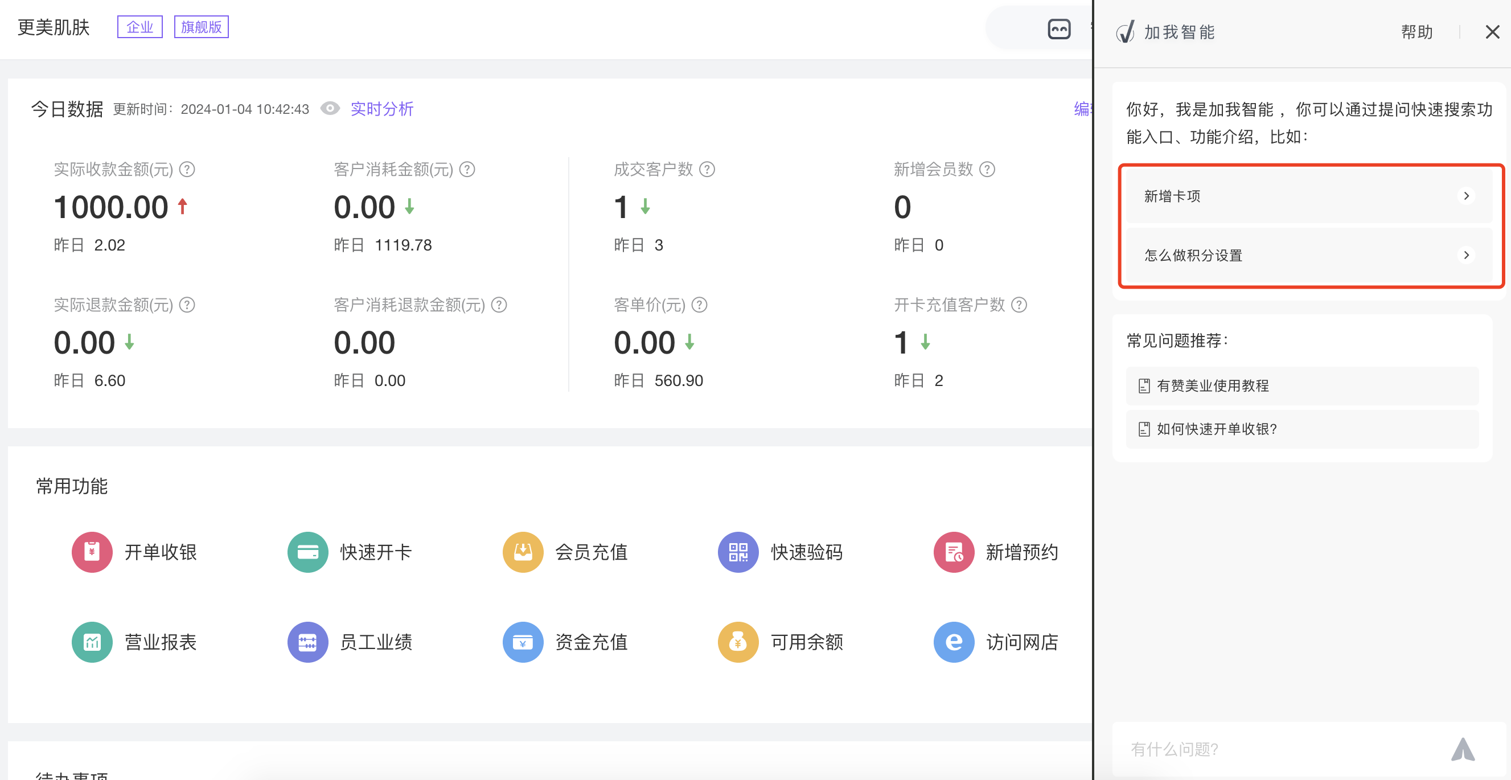Click help icon beside 实际退款金额(元)
1511x780 pixels.
pyautogui.click(x=187, y=305)
